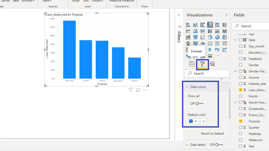This screenshot has width=269, height=151.
Task: Click the filter icon below the chart
Action: [131, 90]
